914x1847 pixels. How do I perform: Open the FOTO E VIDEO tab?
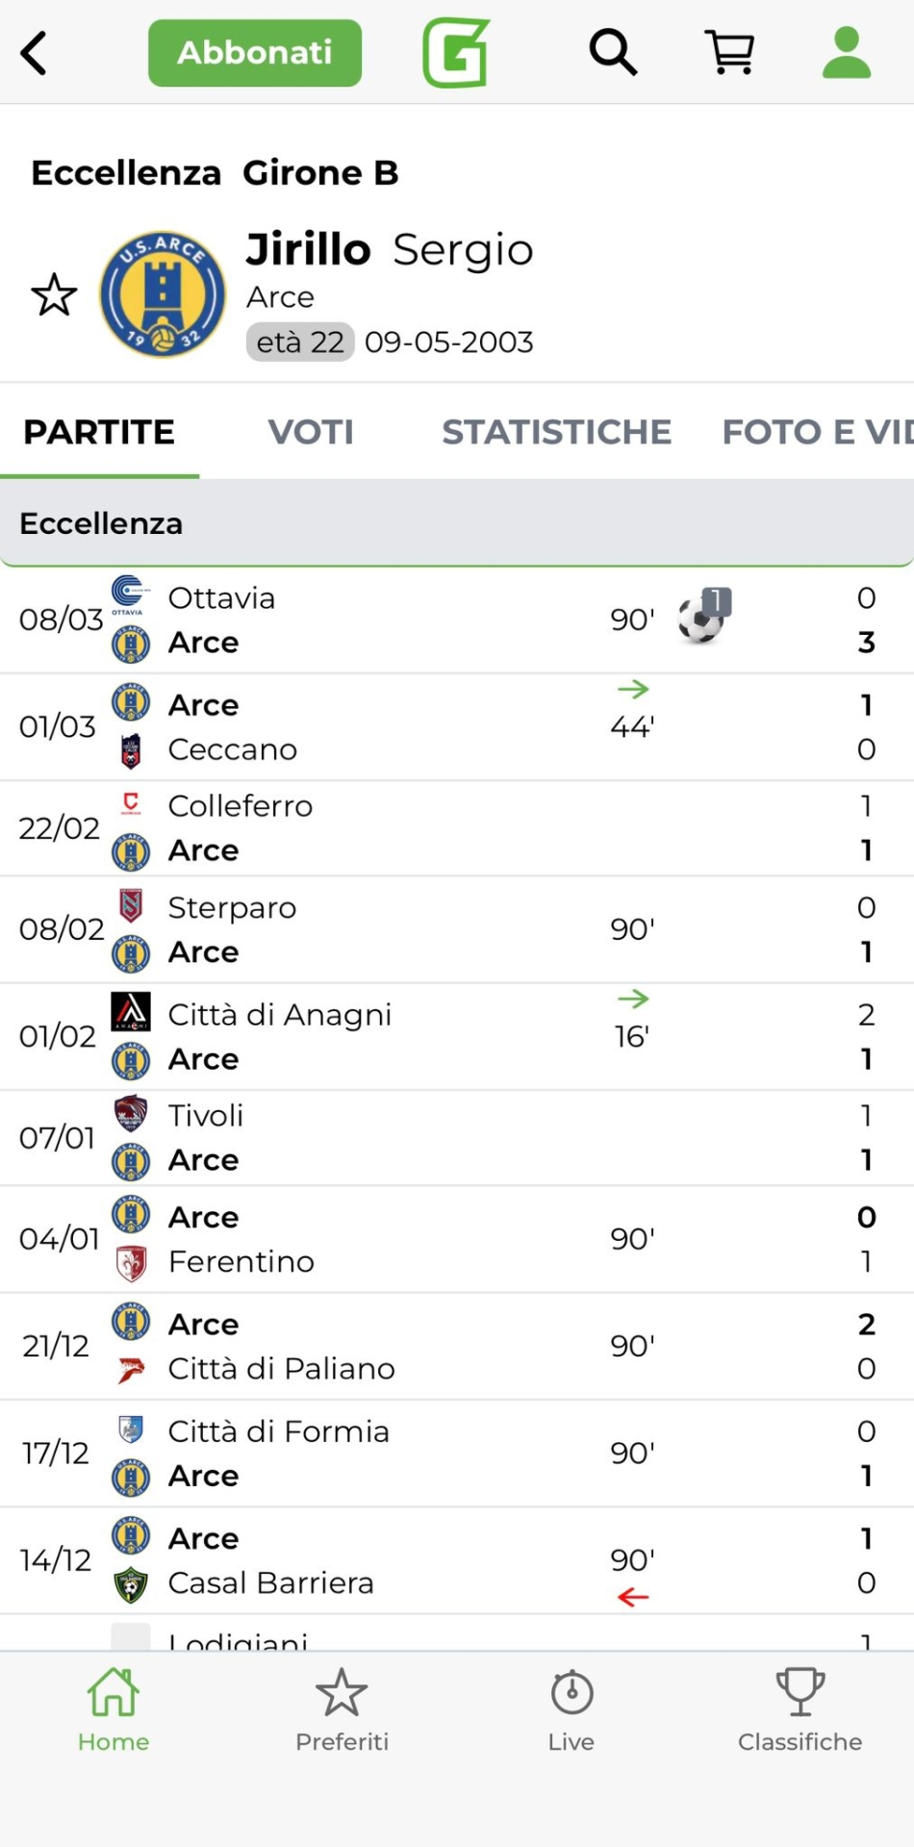(x=816, y=433)
